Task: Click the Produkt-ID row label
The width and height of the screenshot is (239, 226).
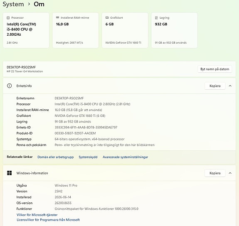Action: 25,133
